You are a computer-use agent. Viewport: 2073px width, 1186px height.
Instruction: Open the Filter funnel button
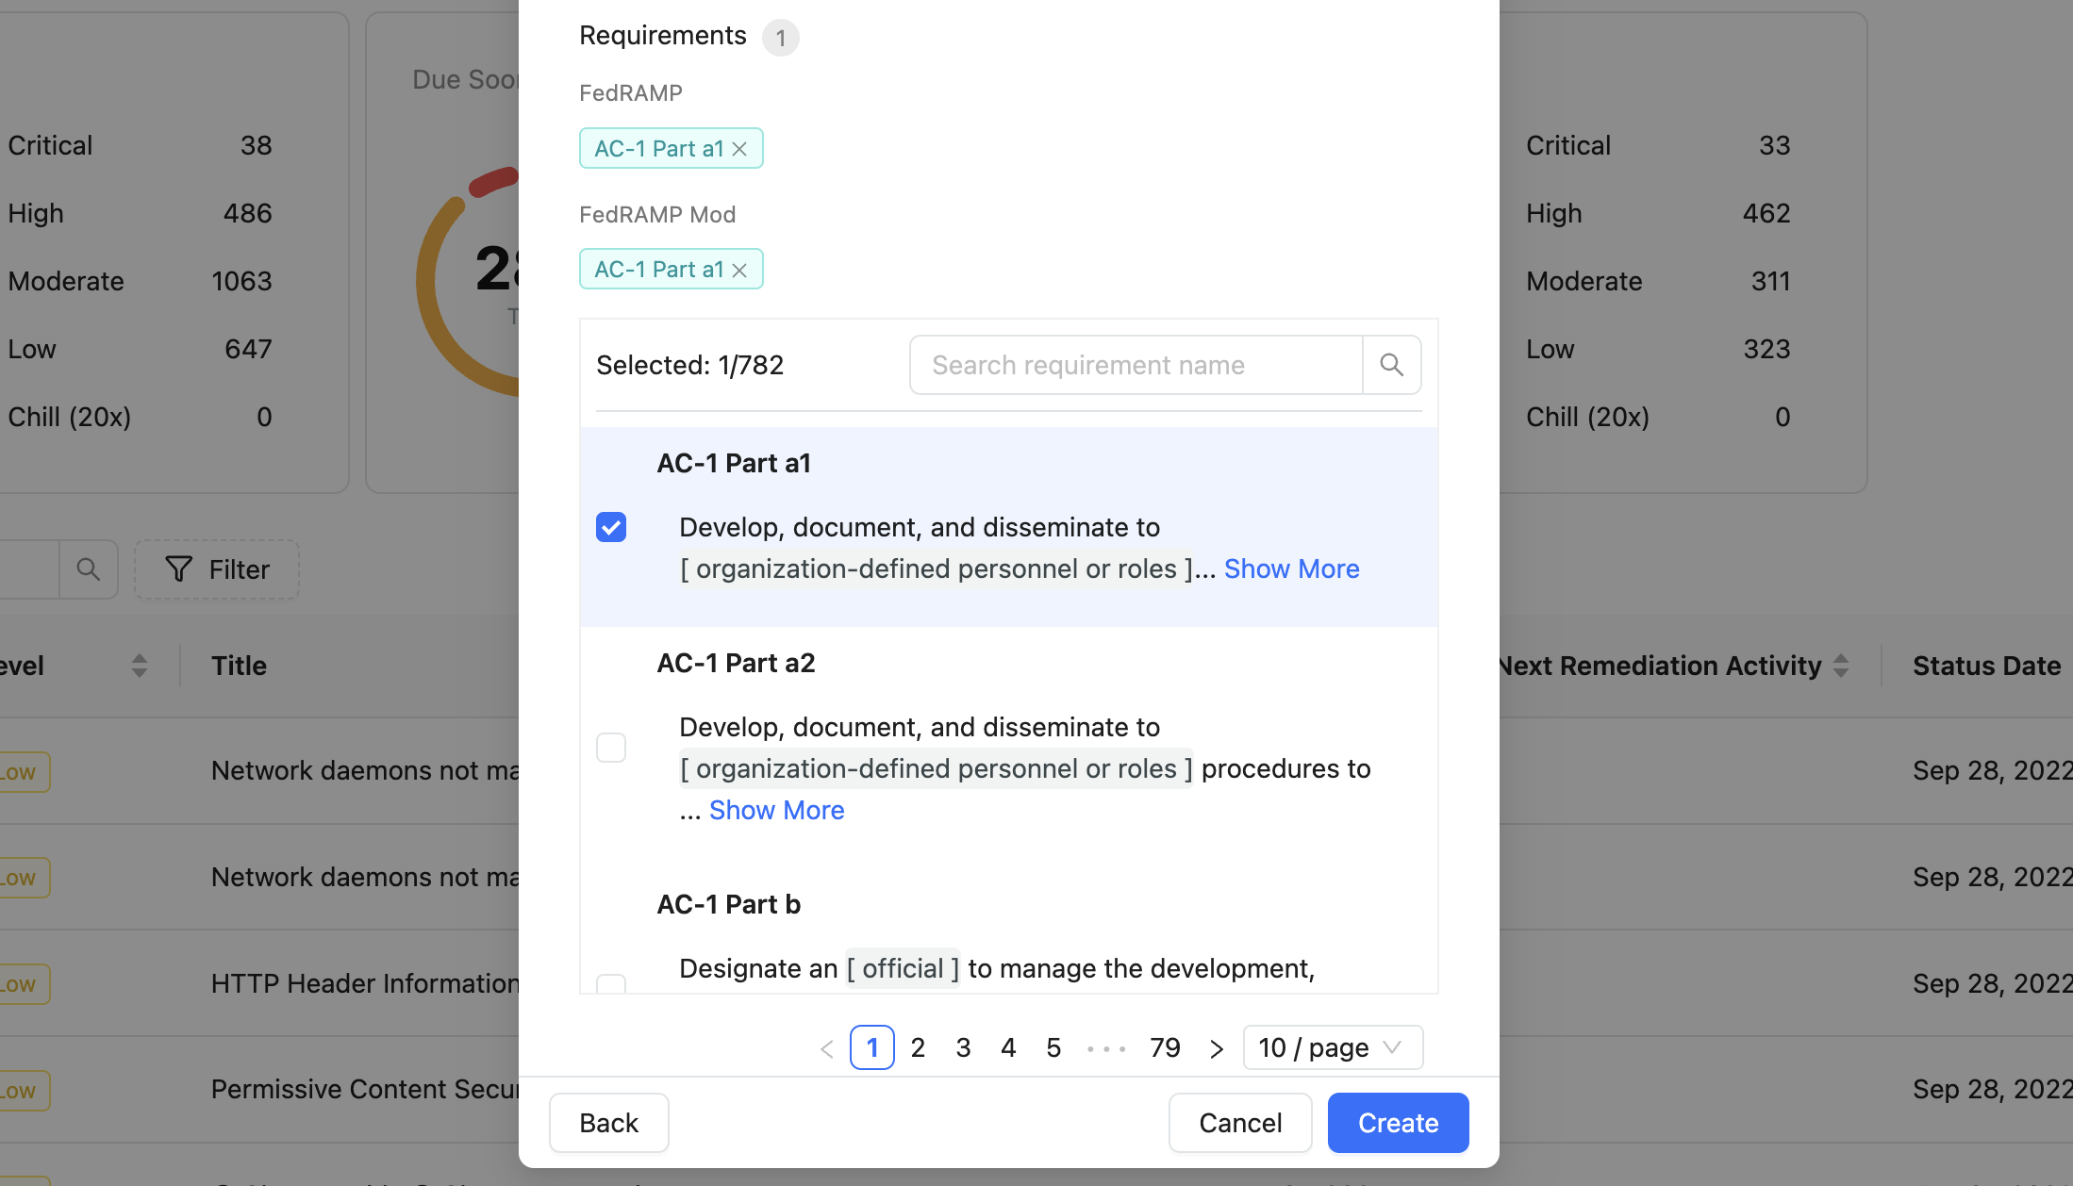pyautogui.click(x=217, y=569)
